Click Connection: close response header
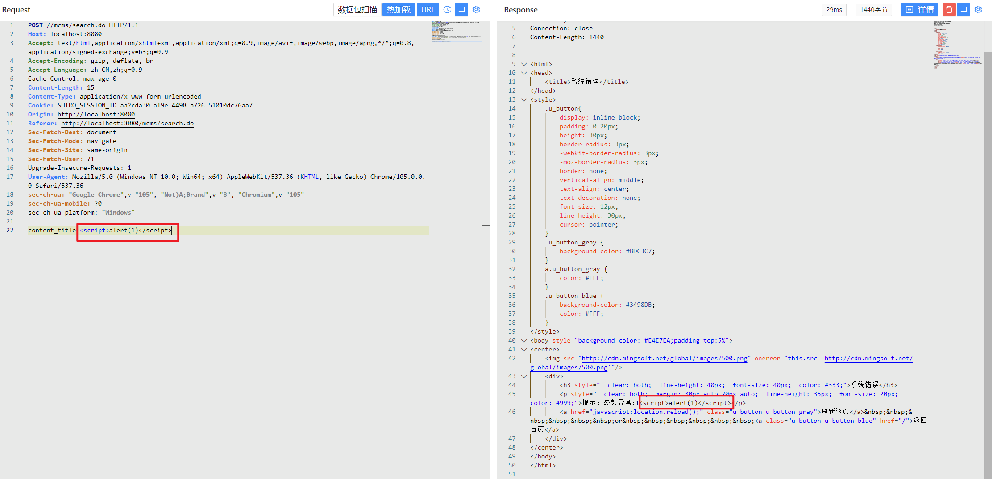997x479 pixels. [561, 28]
